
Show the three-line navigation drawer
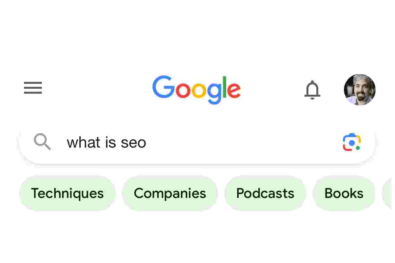(33, 88)
